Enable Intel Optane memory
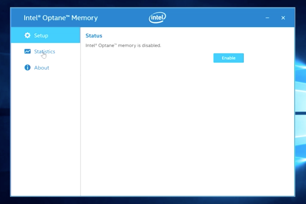Screen dimensions: 306x204 pyautogui.click(x=228, y=58)
